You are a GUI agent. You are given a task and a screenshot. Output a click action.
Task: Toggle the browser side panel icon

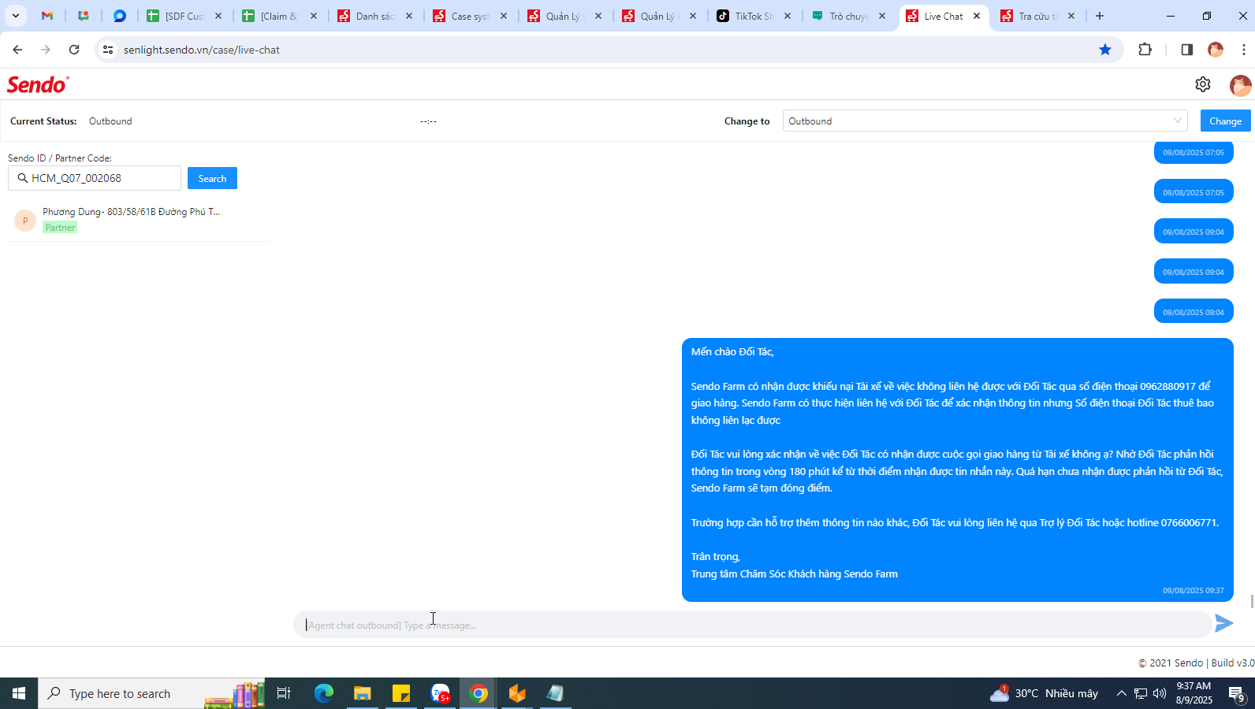click(x=1186, y=50)
